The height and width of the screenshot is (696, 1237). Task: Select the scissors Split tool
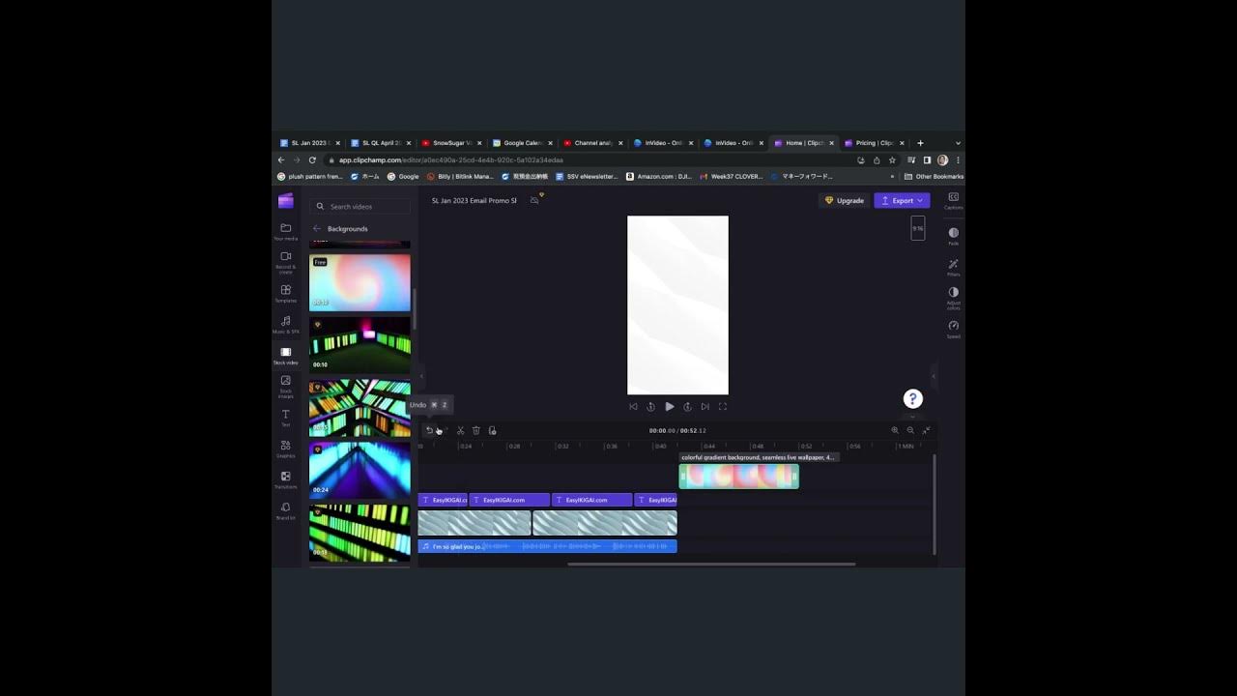pyautogui.click(x=460, y=430)
